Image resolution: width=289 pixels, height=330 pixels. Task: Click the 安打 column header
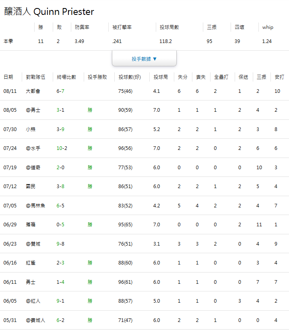[279, 77]
